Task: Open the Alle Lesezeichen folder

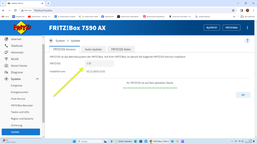Action: [248, 17]
